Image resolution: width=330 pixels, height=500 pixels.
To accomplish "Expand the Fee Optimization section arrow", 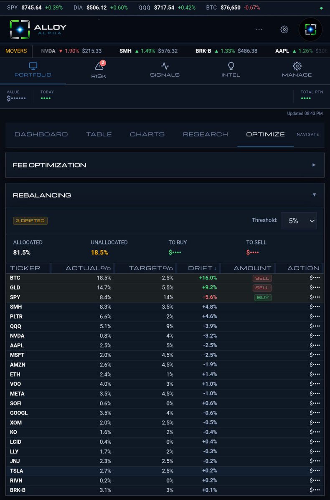I will click(x=314, y=165).
